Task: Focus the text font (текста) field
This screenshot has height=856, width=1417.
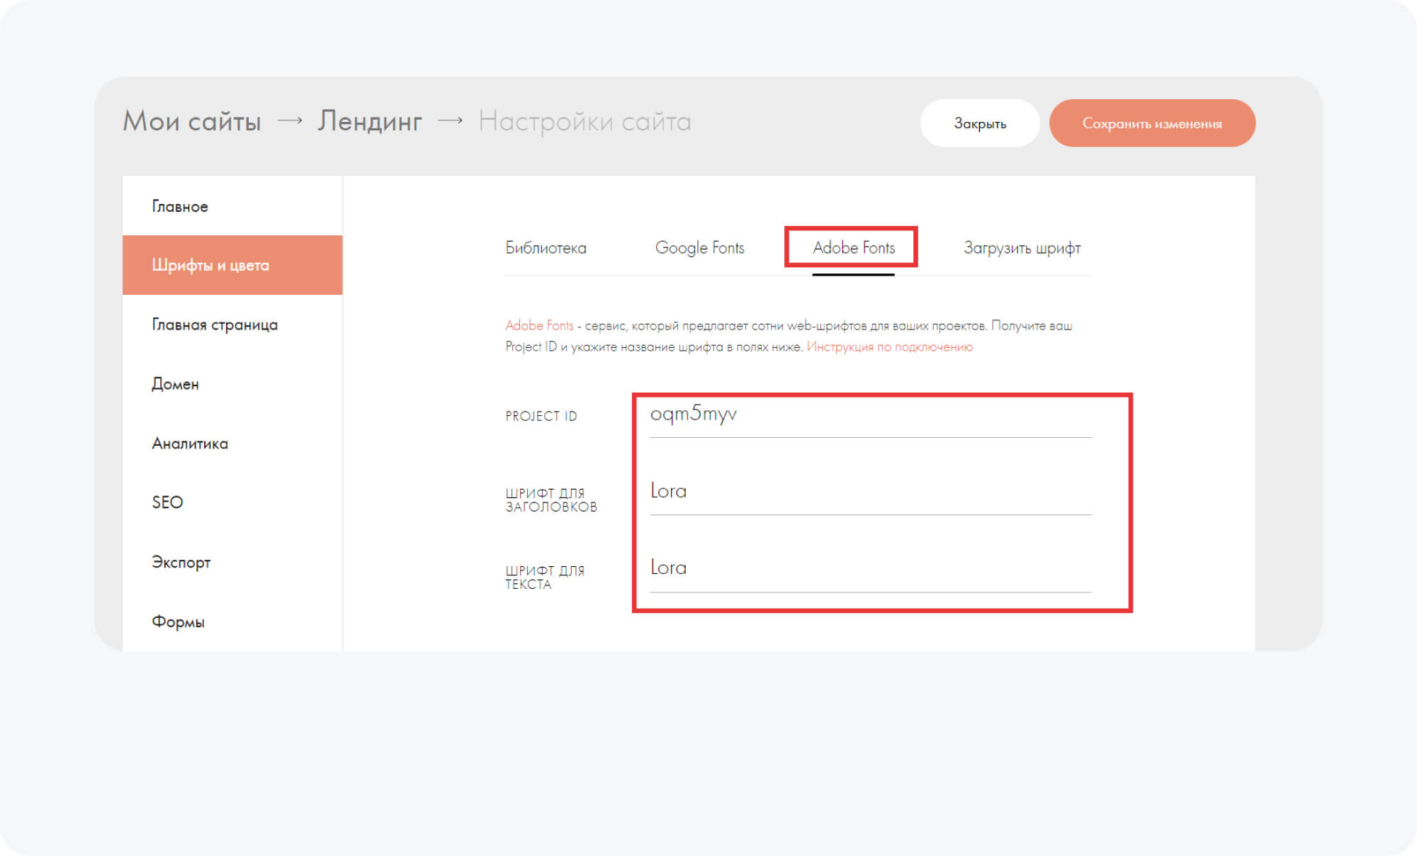Action: coord(869,568)
